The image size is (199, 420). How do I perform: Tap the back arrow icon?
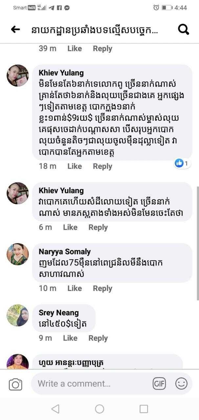(15, 30)
